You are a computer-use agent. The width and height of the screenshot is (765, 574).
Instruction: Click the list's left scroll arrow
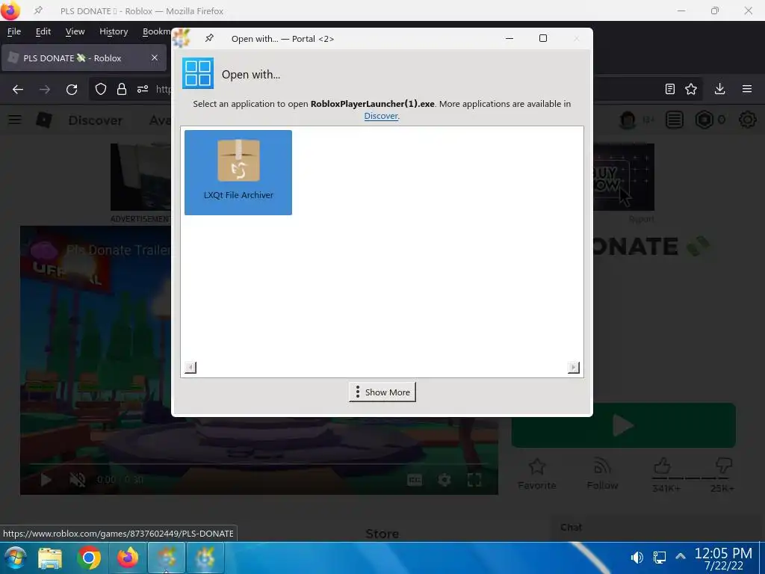pyautogui.click(x=191, y=368)
